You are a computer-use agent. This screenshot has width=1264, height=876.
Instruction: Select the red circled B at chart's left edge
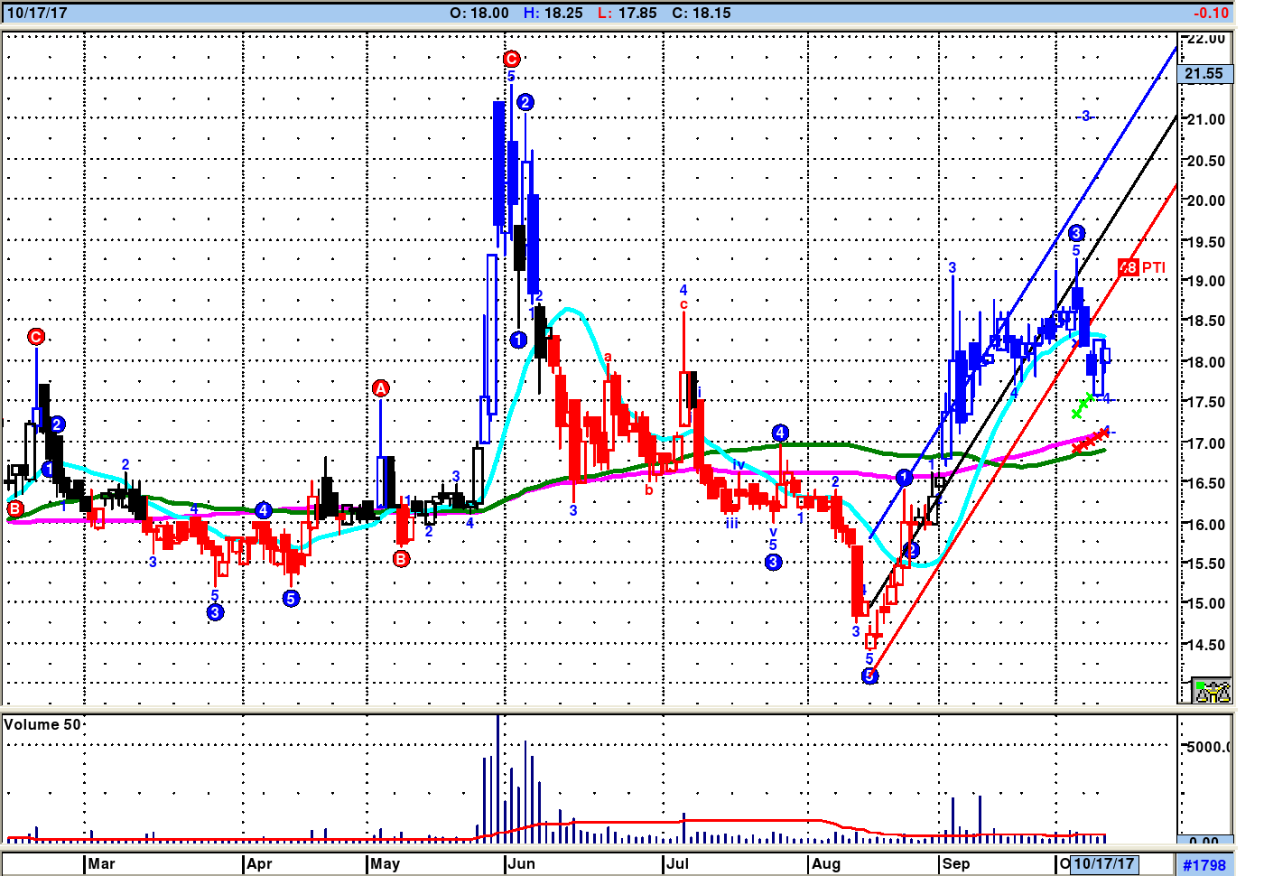[15, 509]
